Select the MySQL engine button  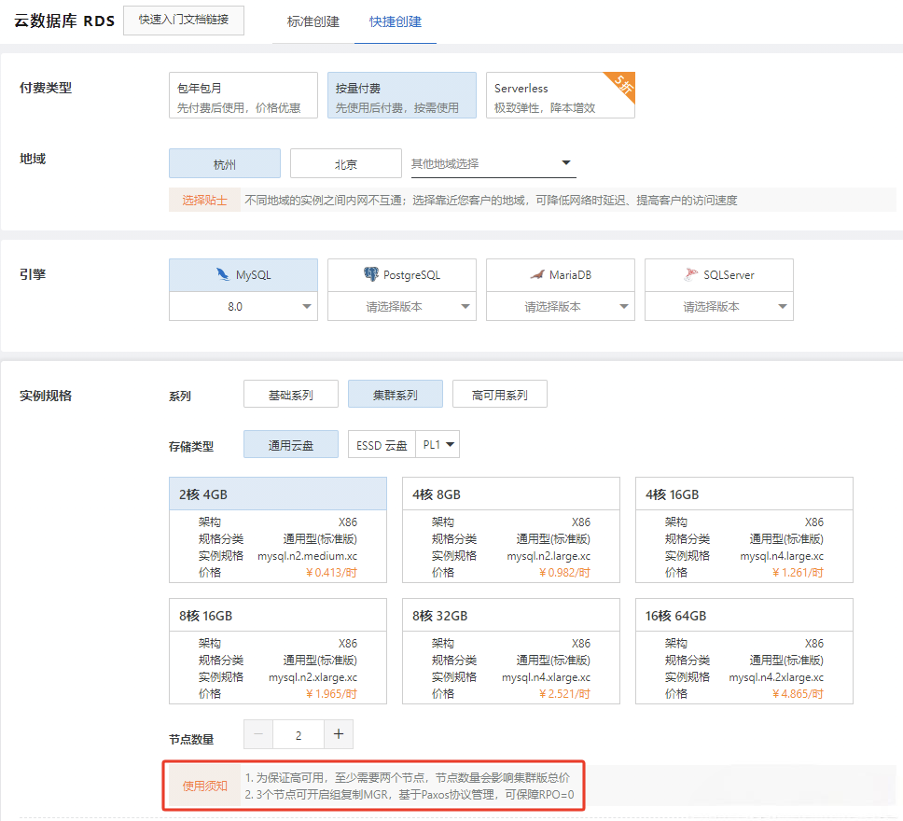pos(243,275)
